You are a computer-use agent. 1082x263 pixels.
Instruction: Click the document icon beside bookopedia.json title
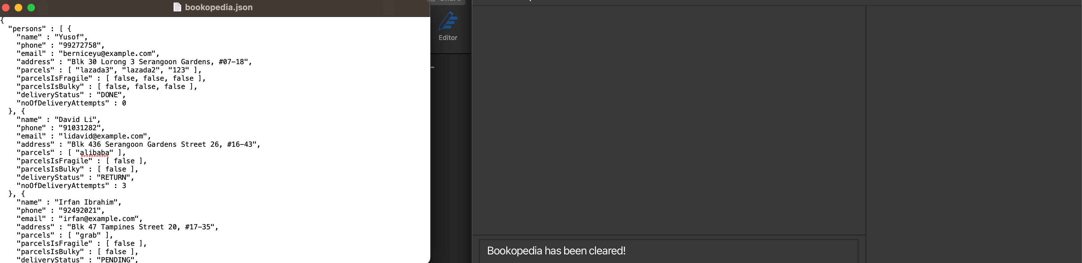coord(177,7)
